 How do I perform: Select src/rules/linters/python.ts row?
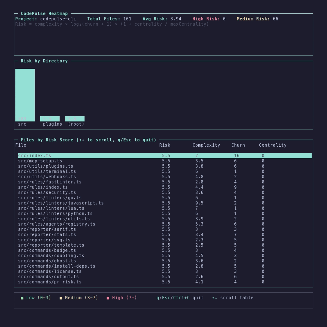[x=165, y=214]
